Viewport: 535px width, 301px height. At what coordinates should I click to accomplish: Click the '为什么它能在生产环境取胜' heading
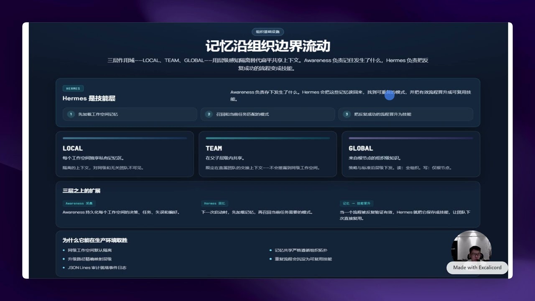point(95,240)
